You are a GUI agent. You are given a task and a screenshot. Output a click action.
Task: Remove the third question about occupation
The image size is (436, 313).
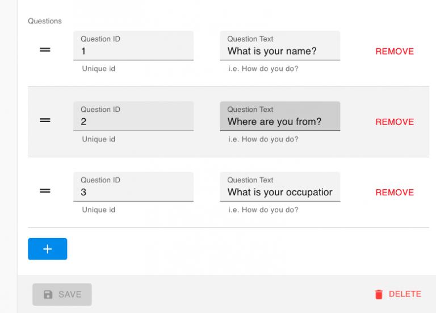pos(395,192)
